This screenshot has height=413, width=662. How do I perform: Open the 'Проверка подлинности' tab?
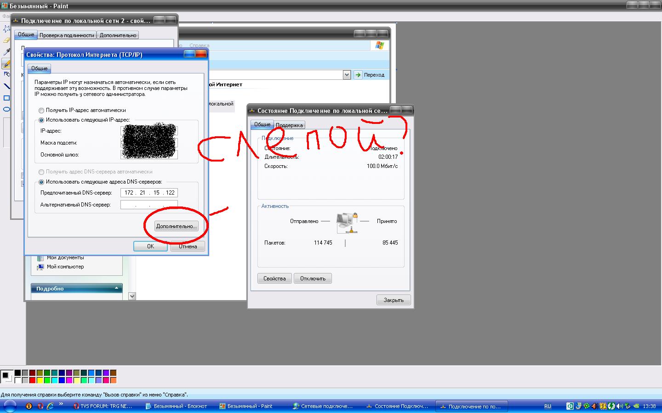(x=67, y=35)
